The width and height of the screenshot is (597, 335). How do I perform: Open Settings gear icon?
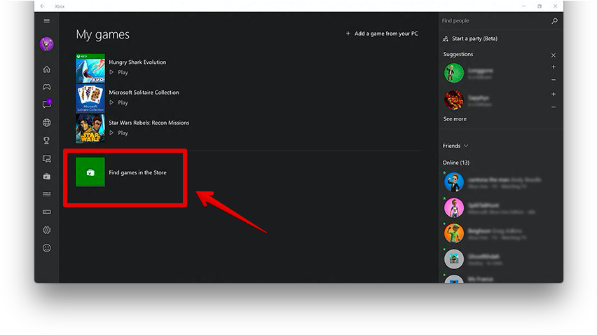pyautogui.click(x=46, y=230)
